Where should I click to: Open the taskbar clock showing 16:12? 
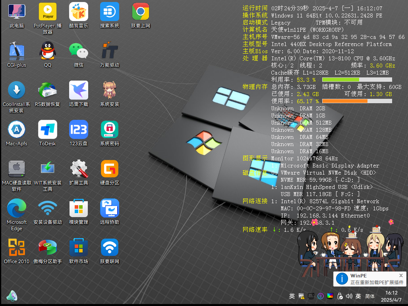coord(391,296)
